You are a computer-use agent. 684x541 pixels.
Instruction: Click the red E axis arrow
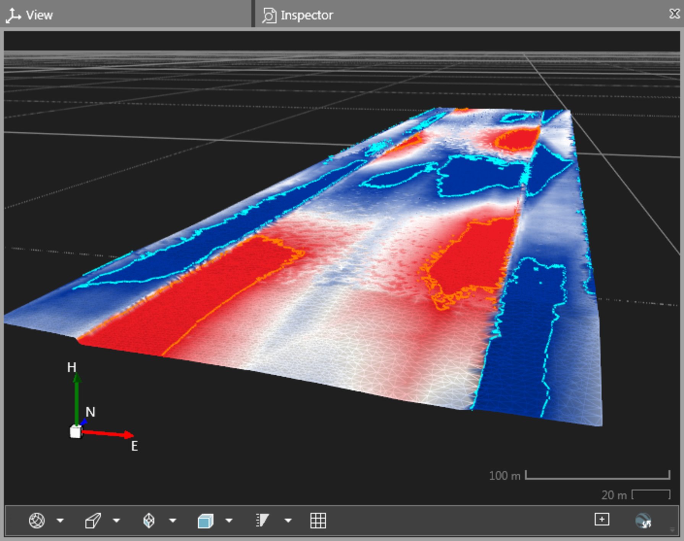(108, 434)
